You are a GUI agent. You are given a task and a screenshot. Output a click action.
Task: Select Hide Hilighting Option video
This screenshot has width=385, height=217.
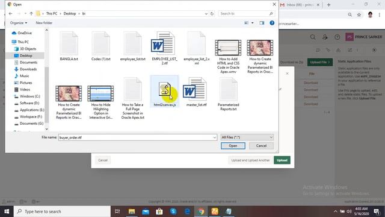tap(100, 102)
